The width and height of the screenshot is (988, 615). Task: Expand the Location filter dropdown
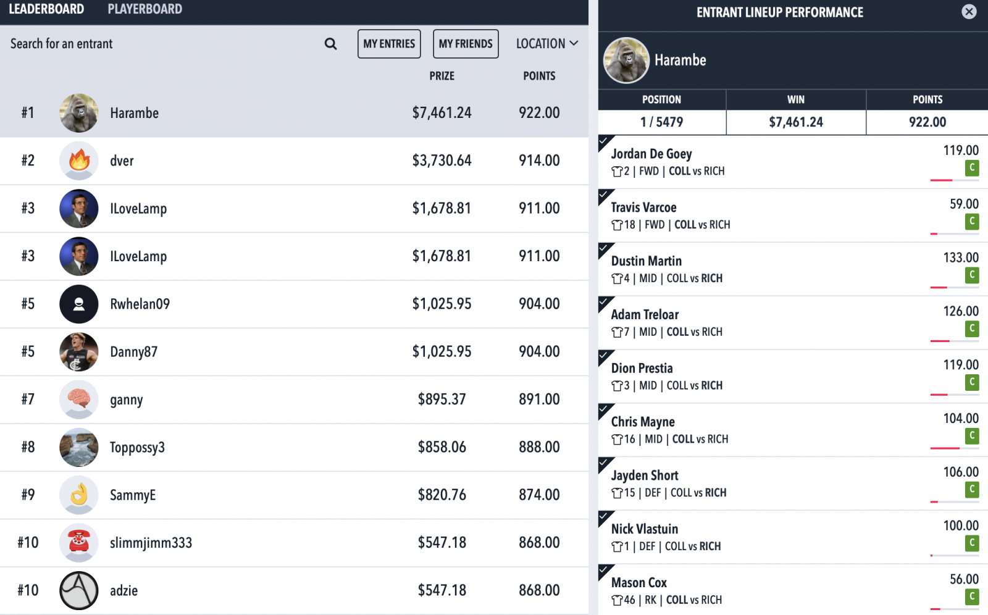pyautogui.click(x=547, y=44)
